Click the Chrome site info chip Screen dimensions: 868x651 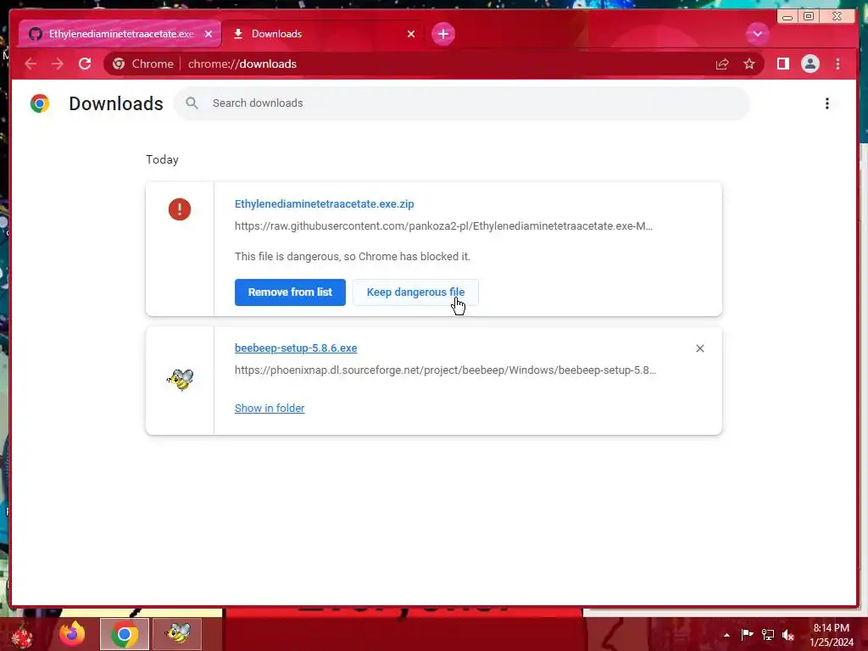coord(142,64)
